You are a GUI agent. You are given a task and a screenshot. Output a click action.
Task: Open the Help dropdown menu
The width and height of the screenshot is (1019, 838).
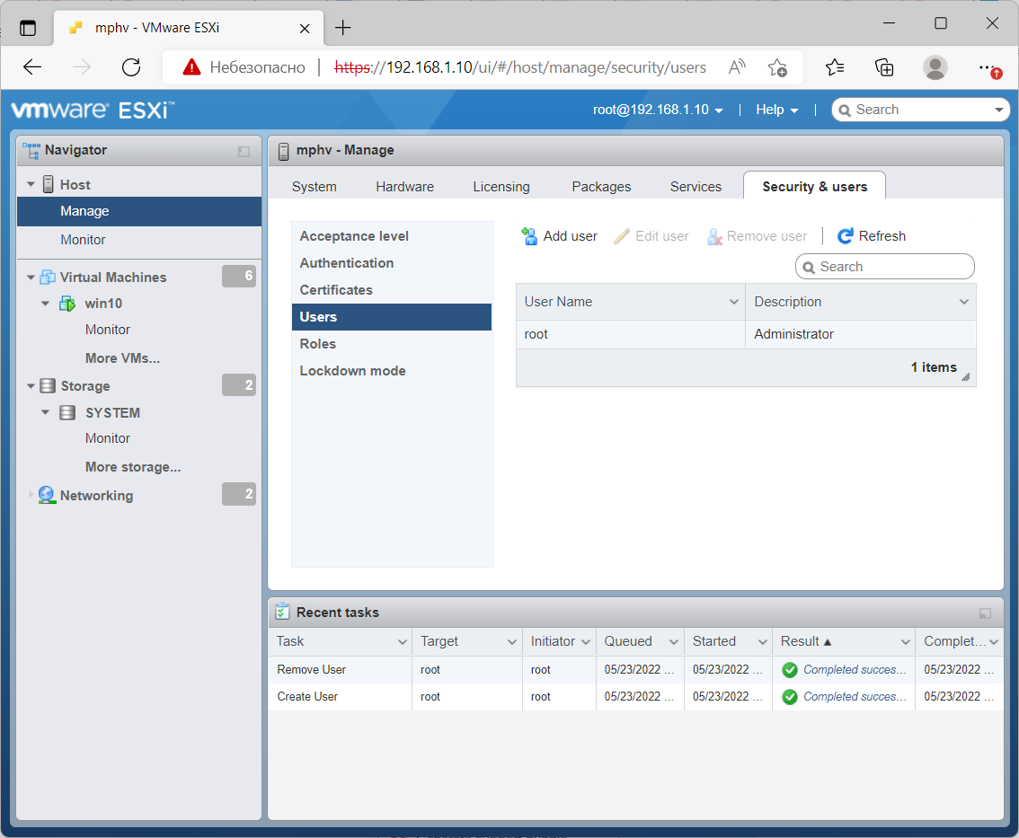point(776,110)
